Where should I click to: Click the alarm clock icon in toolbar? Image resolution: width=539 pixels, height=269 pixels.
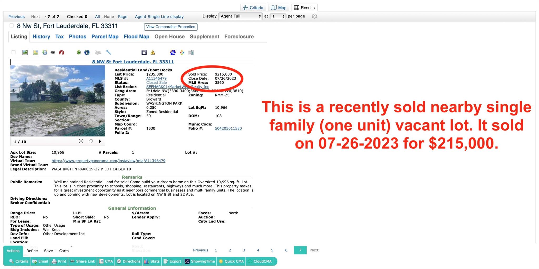click(x=45, y=52)
